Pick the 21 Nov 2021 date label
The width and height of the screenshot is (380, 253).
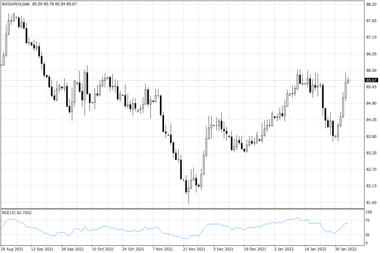[x=194, y=249]
